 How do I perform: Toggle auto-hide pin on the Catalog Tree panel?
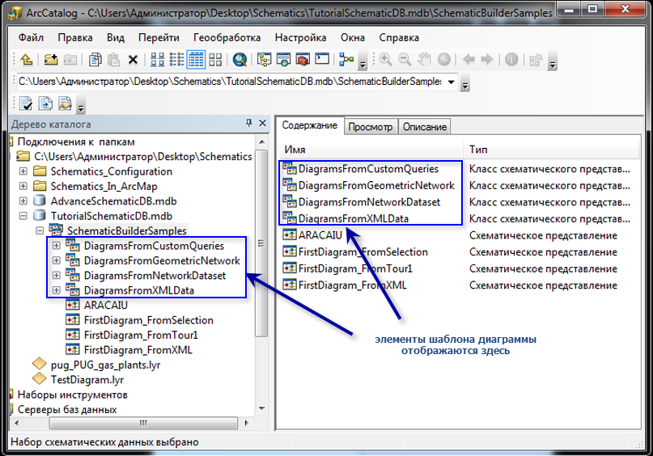click(249, 124)
